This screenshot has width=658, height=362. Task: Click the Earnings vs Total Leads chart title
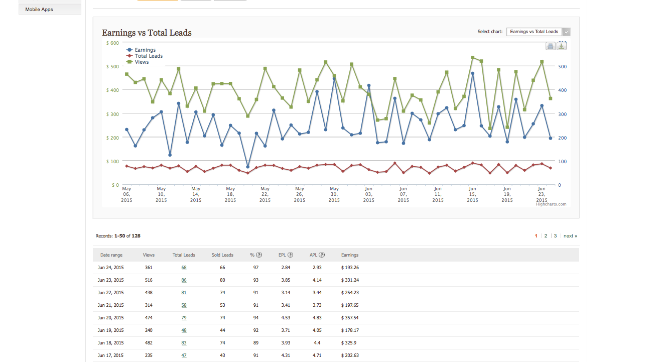[x=147, y=33]
